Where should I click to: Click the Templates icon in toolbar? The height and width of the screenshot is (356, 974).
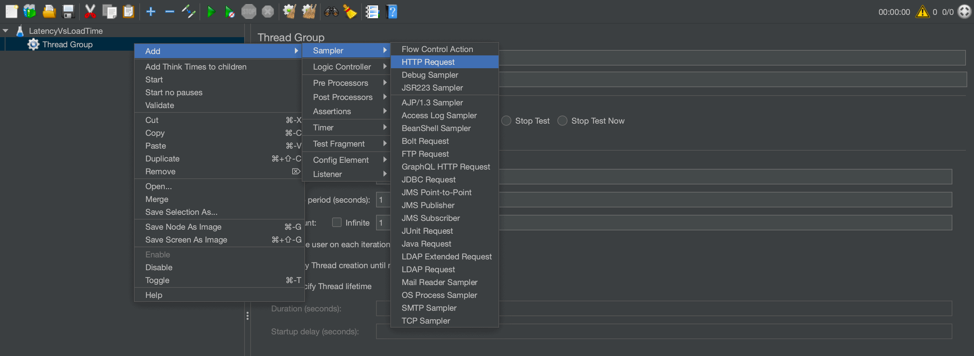29,12
